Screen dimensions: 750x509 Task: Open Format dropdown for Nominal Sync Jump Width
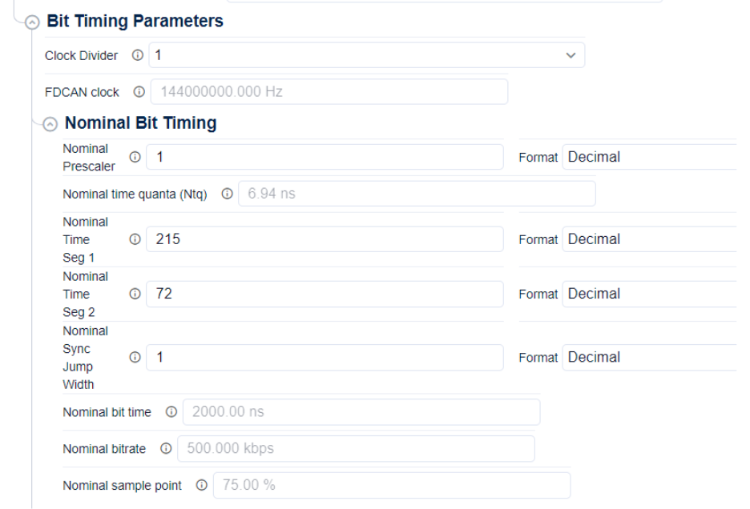651,357
